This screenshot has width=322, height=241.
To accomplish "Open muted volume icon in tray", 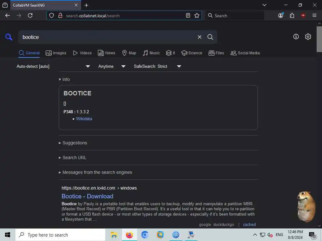I will point(270,235).
